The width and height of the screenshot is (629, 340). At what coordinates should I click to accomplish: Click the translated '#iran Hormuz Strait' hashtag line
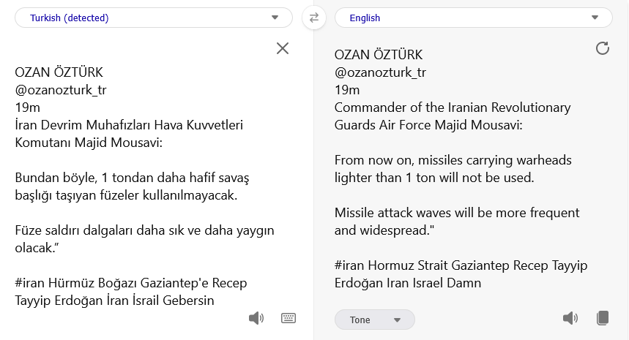(x=460, y=265)
